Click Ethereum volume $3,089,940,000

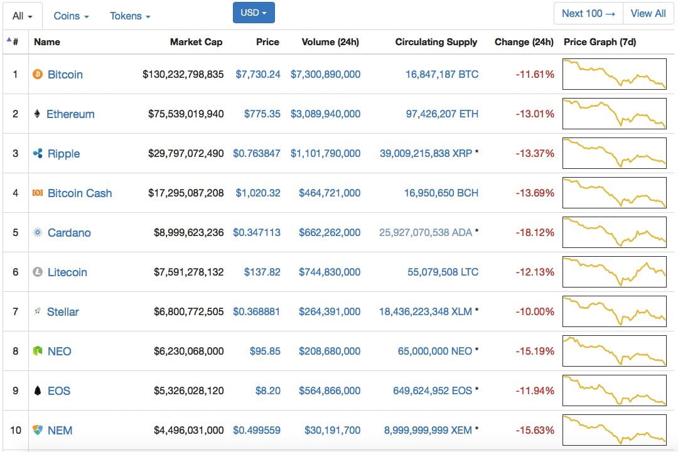(x=325, y=114)
